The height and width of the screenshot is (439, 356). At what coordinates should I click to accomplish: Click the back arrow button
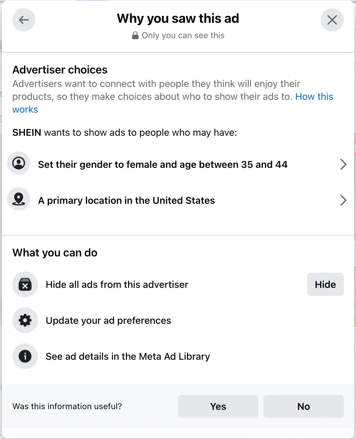coord(24,20)
